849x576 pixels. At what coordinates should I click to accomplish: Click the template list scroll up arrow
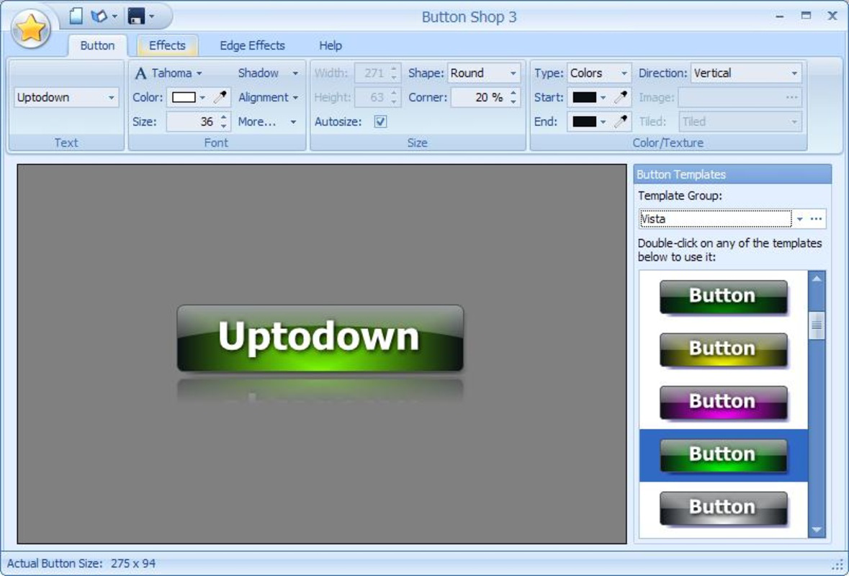[x=817, y=279]
